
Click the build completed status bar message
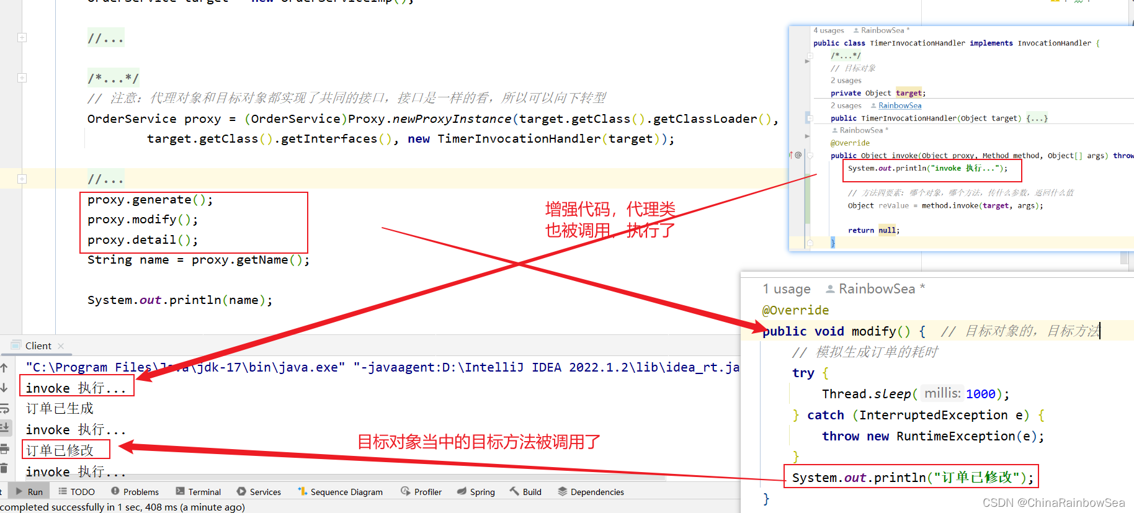(123, 507)
